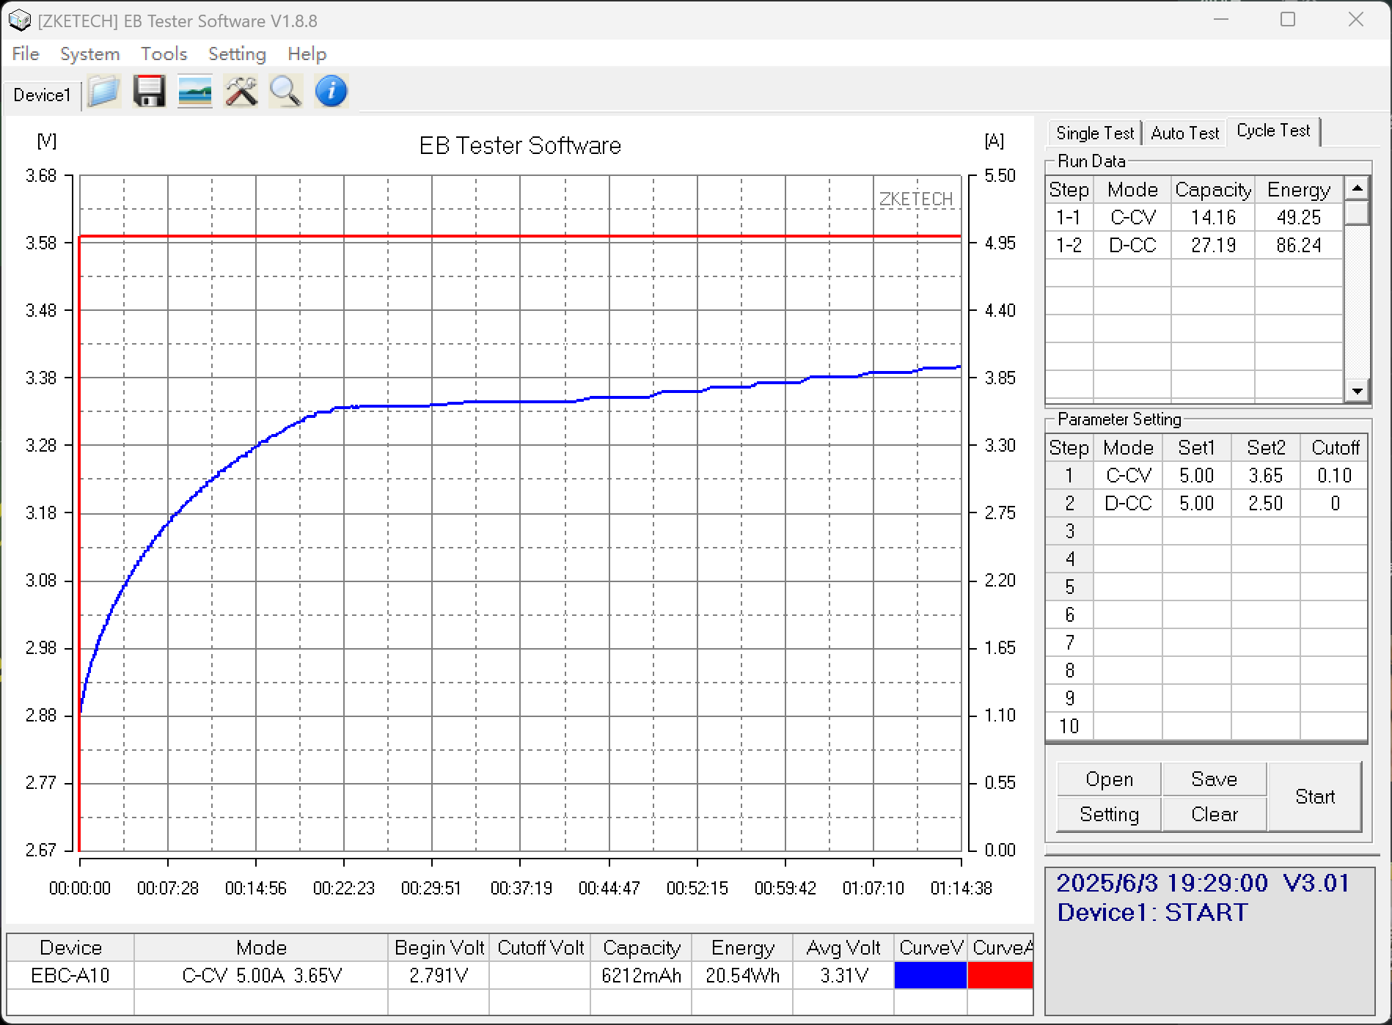
Task: Click the 6212mAh capacity cell
Action: [x=641, y=976]
